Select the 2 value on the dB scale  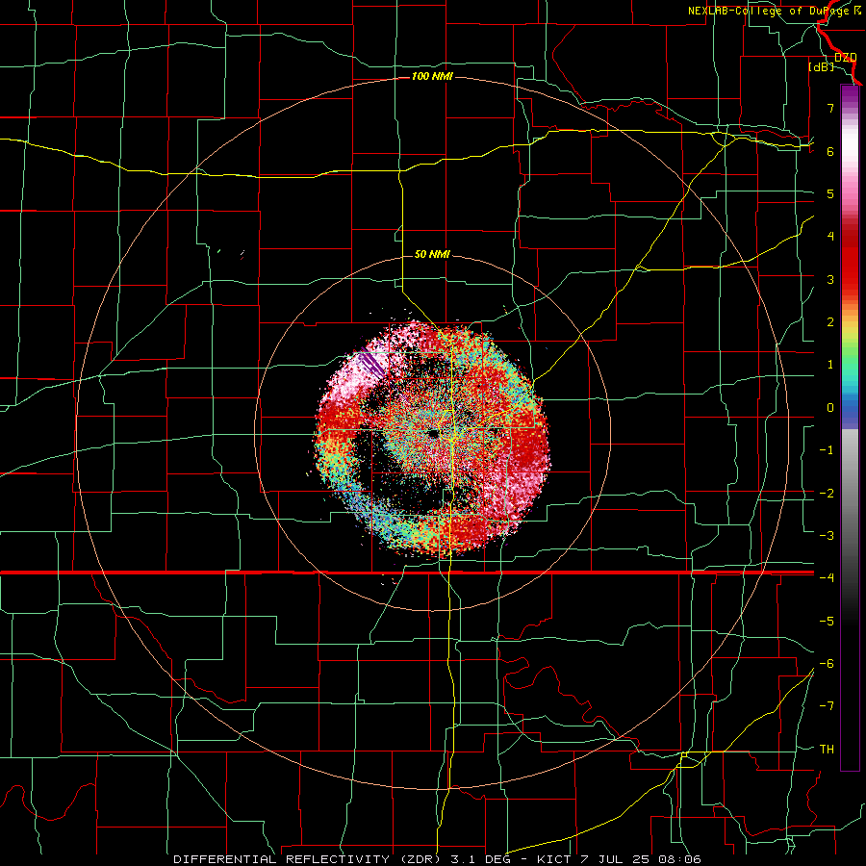coord(830,322)
